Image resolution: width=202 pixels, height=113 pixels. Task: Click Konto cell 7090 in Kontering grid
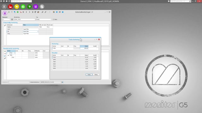click(57, 48)
